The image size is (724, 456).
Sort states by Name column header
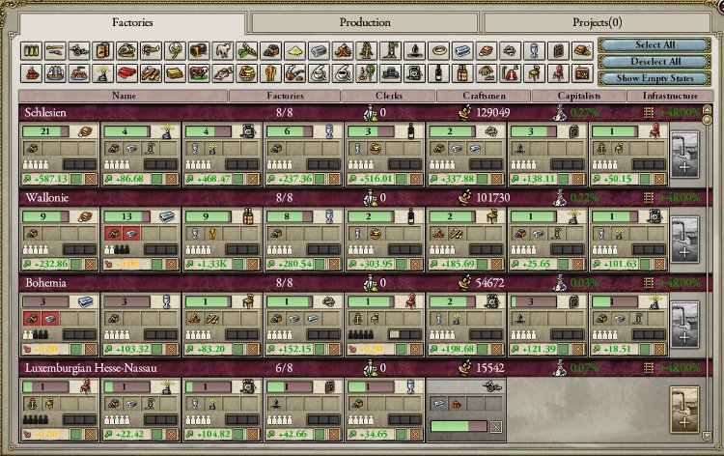[x=124, y=96]
